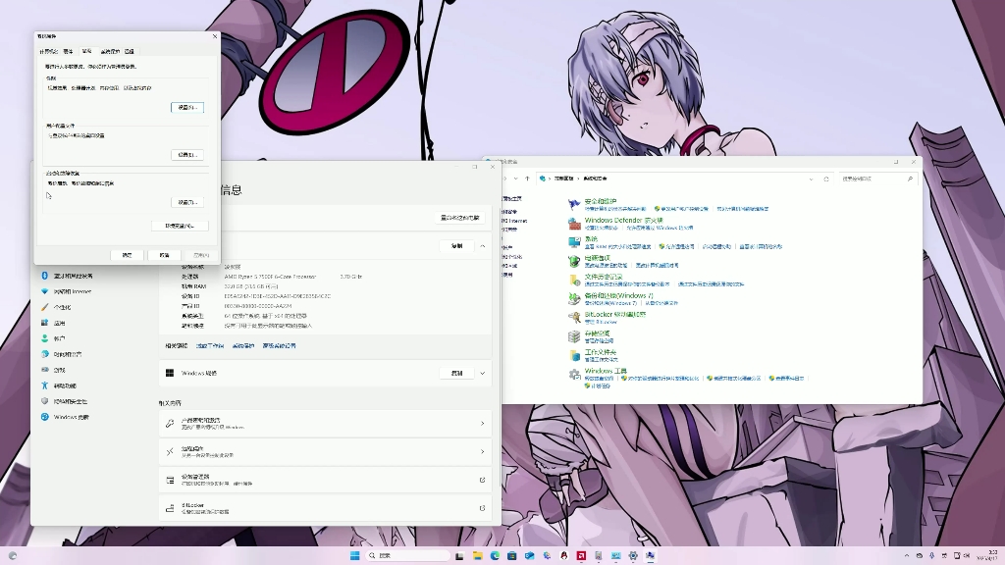Open BitLocker drive encryption keys icon
The width and height of the screenshot is (1005, 565).
click(x=574, y=317)
